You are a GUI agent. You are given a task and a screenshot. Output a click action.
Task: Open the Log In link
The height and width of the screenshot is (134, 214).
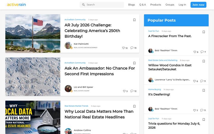[x=182, y=5]
